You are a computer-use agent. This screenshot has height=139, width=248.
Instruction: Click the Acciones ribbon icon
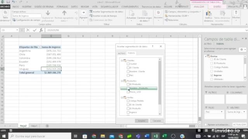click(158, 13)
